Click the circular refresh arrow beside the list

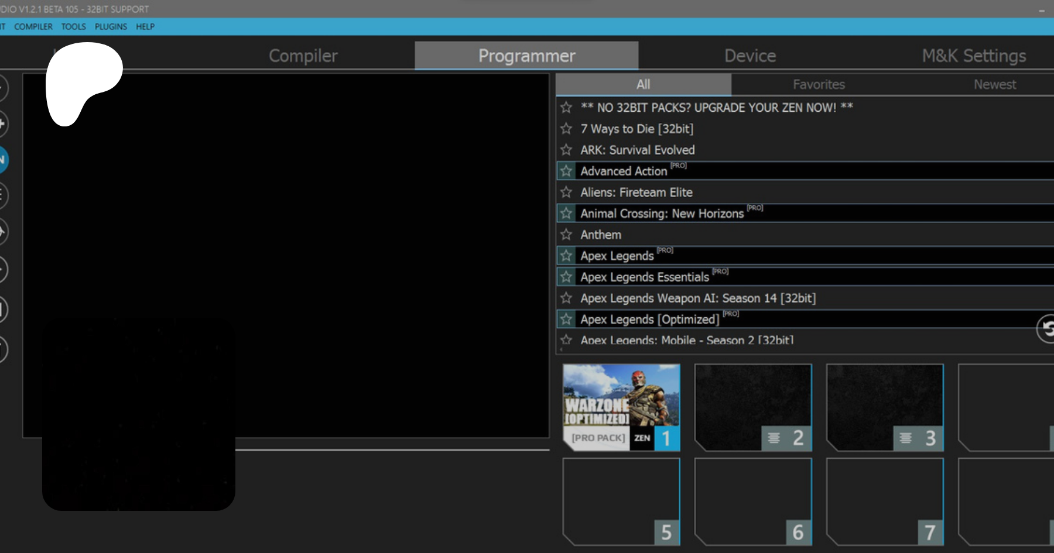click(1046, 328)
